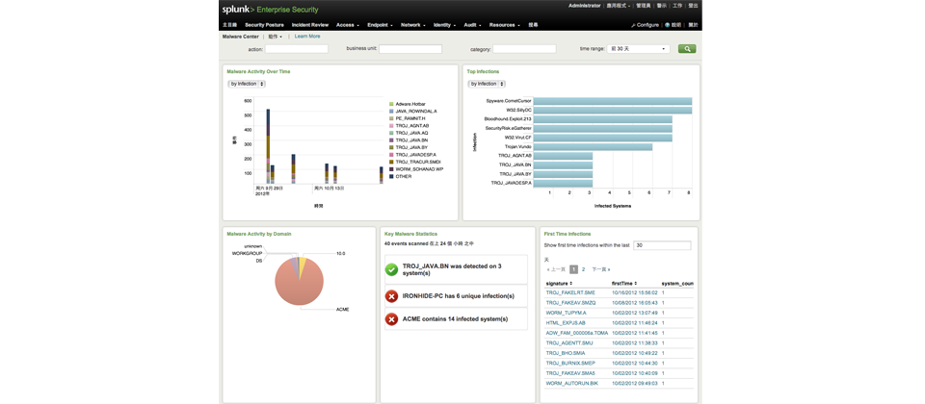The width and height of the screenshot is (925, 404).
Task: Open TROJ_AGENTT.SMU signature link
Action: tap(569, 342)
